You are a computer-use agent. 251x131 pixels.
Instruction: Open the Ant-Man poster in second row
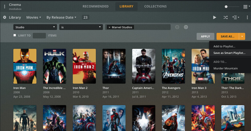[x=114, y=118]
